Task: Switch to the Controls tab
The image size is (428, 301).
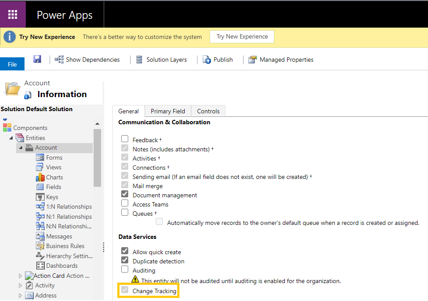Action: pos(208,111)
